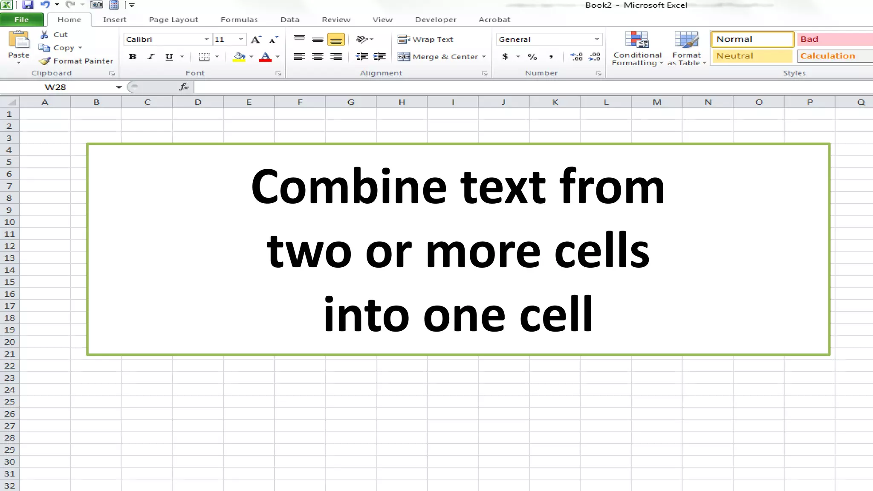Screen dimensions: 873x491
Task: Click the Cut scissors icon
Action: coord(44,35)
